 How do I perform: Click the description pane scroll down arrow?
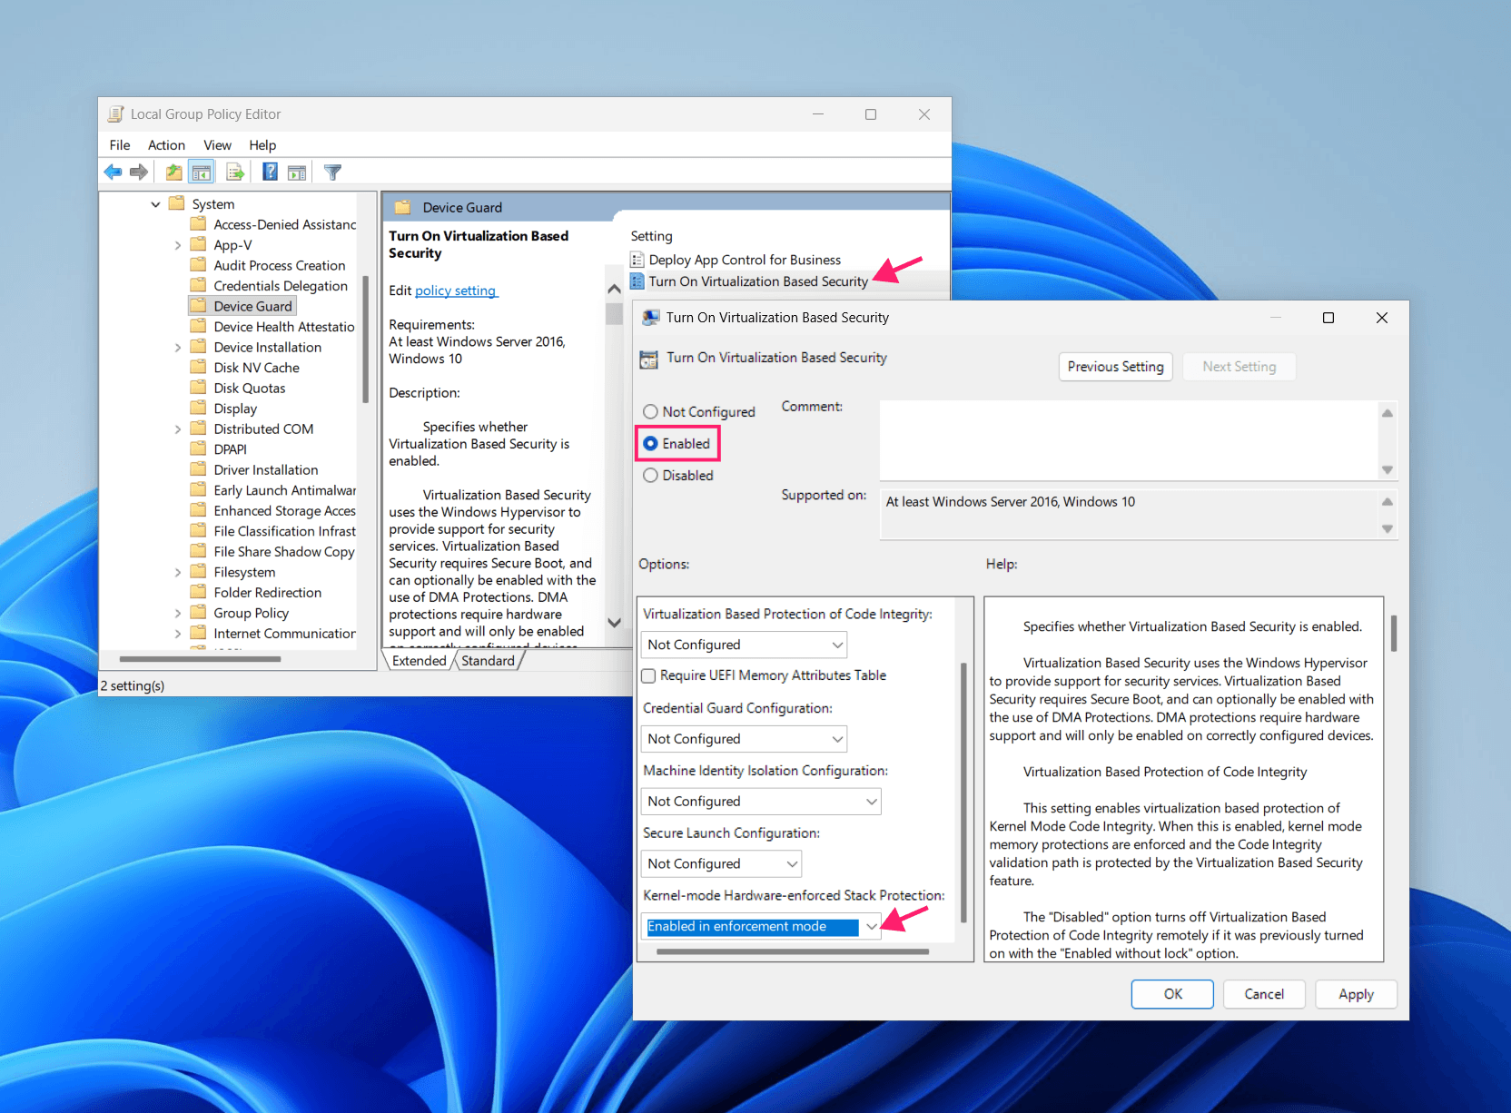[614, 623]
